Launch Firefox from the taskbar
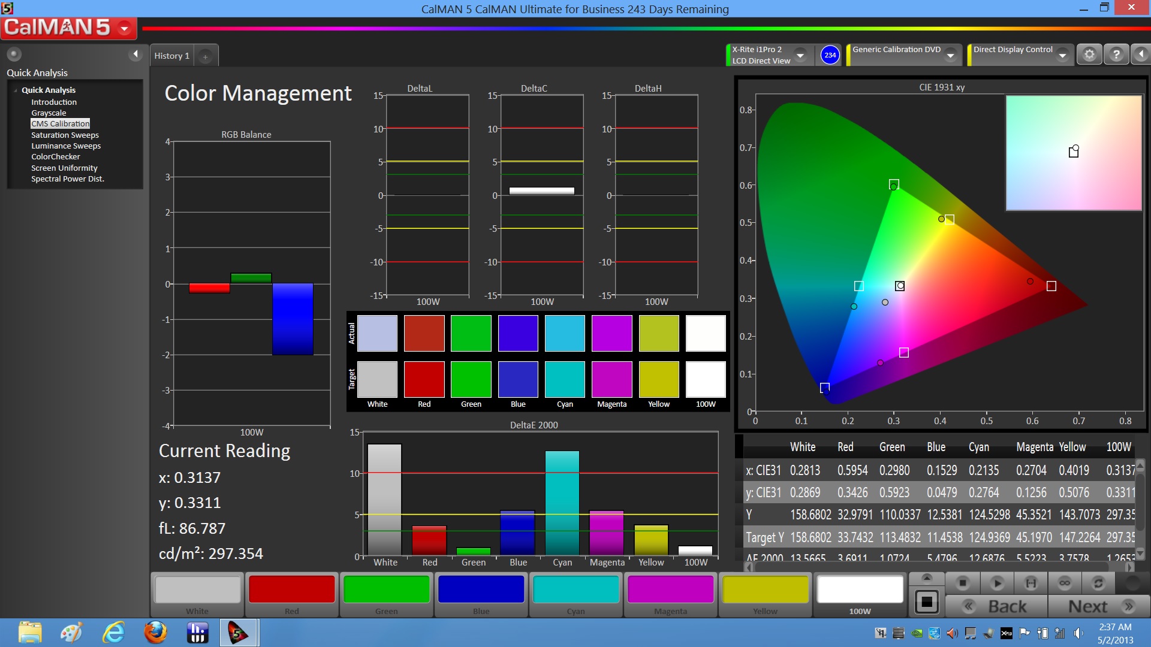Screen dimensions: 1151x647 click(x=155, y=633)
